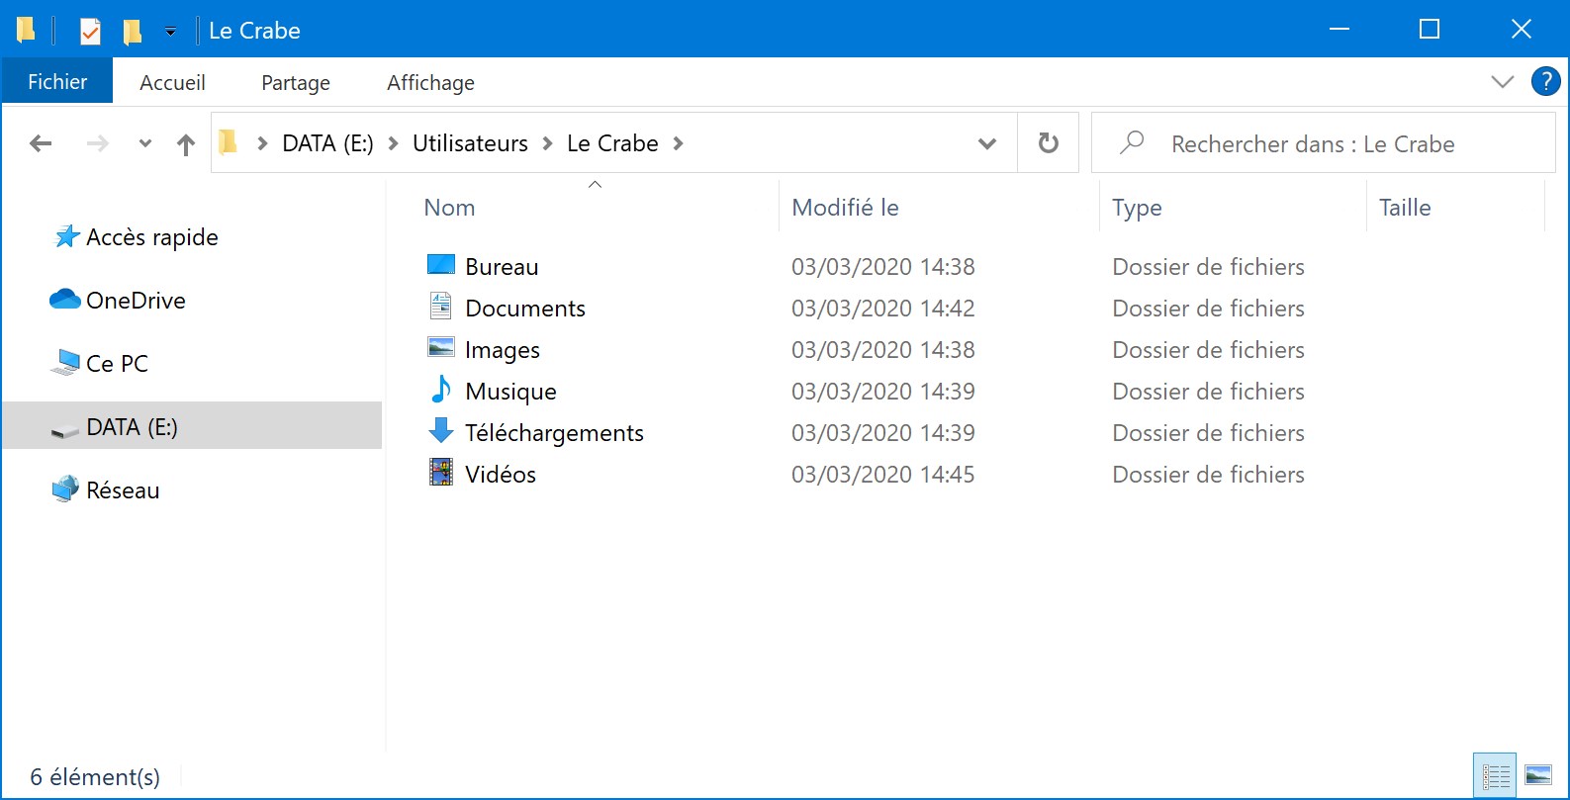Navigate to DATA (E:) in the address bar
The width and height of the screenshot is (1570, 800).
[x=327, y=144]
